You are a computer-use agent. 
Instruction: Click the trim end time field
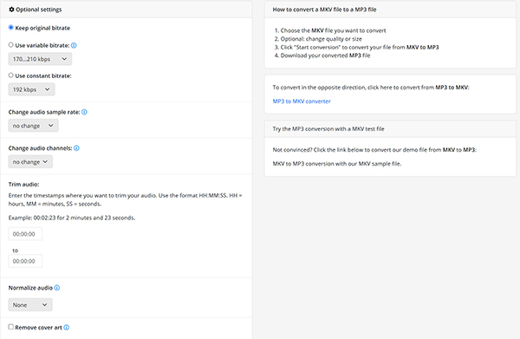pos(25,261)
